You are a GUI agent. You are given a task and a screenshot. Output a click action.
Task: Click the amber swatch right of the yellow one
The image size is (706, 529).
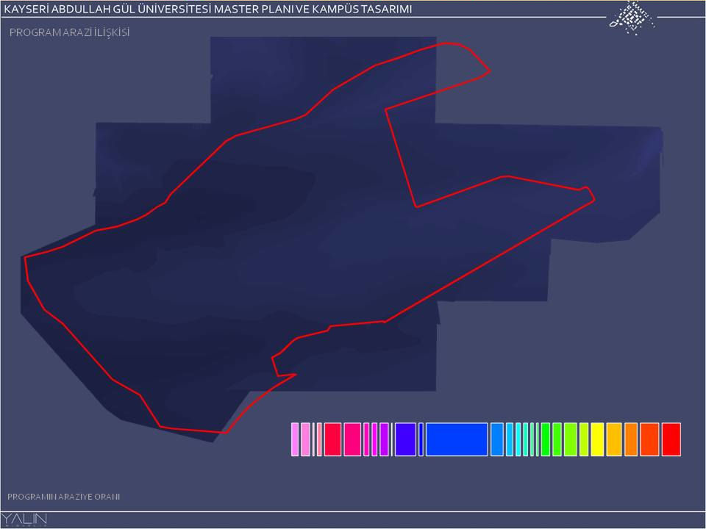pyautogui.click(x=614, y=439)
